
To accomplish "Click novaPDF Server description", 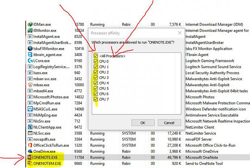I will 199,139.
